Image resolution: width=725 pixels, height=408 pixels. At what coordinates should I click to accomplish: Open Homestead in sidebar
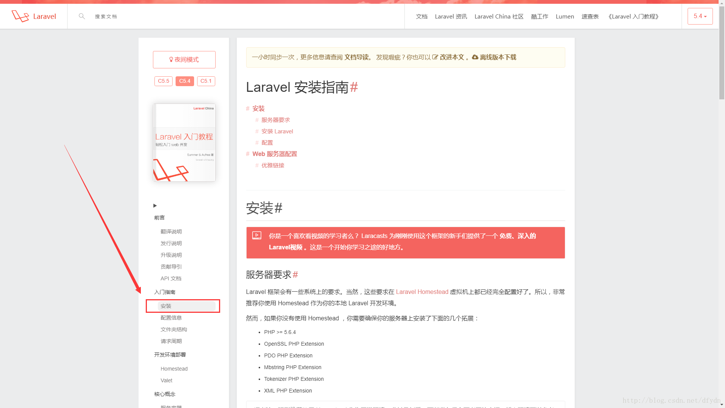(174, 369)
